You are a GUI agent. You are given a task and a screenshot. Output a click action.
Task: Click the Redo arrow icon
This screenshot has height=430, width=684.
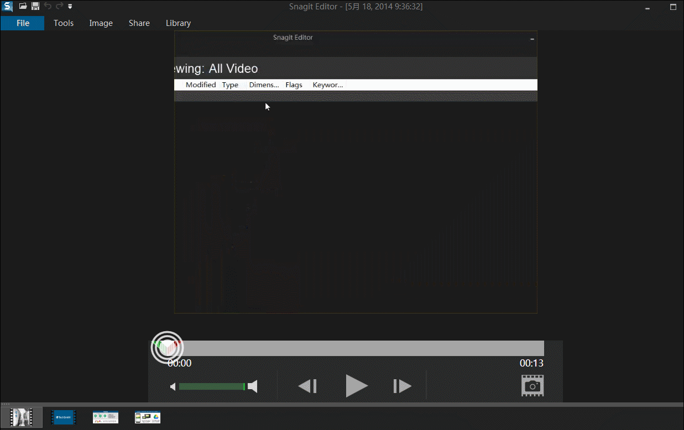pyautogui.click(x=59, y=7)
